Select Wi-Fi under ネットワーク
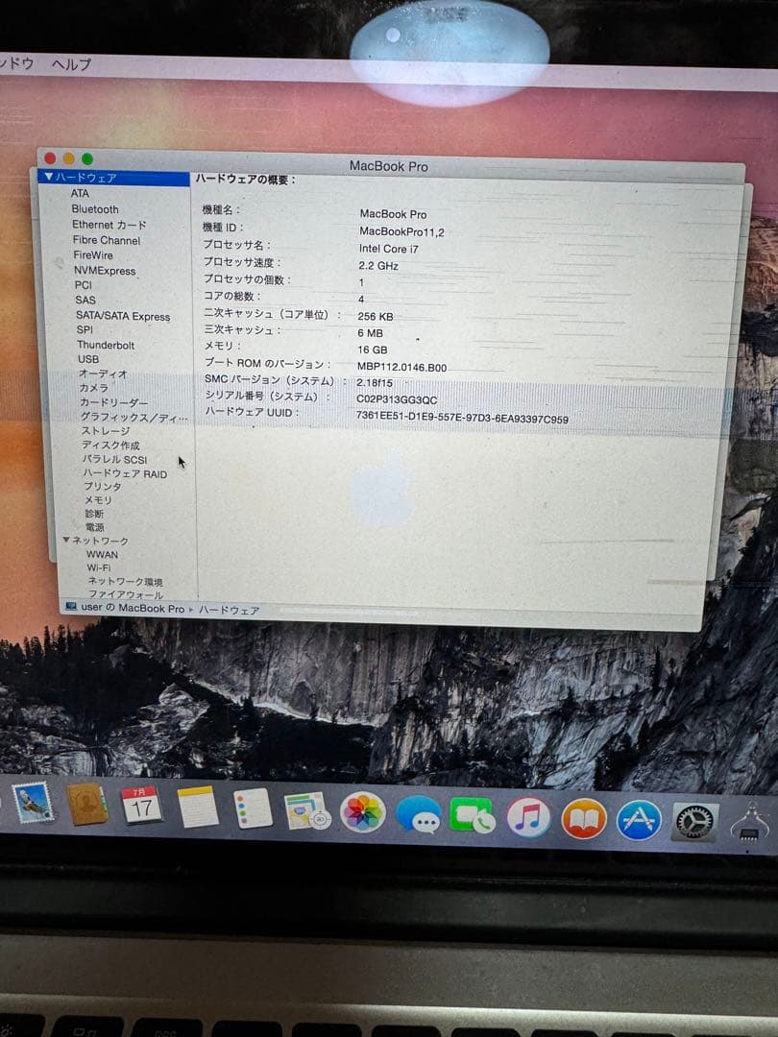Screen dimensions: 778x1037 click(x=99, y=568)
